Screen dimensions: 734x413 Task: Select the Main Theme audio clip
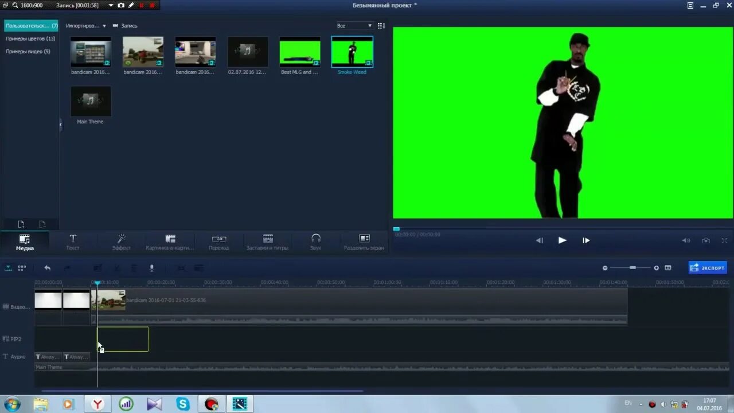pos(382,367)
